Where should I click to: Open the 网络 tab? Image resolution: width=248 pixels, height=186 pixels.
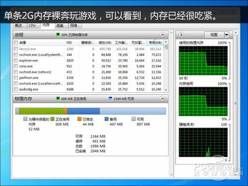click(x=75, y=26)
